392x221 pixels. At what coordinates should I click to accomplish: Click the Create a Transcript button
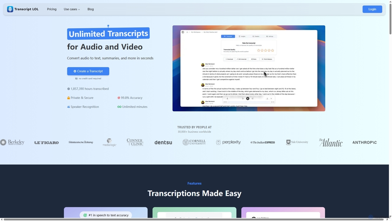(88, 71)
